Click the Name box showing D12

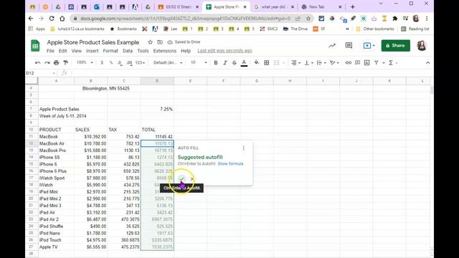coord(41,73)
